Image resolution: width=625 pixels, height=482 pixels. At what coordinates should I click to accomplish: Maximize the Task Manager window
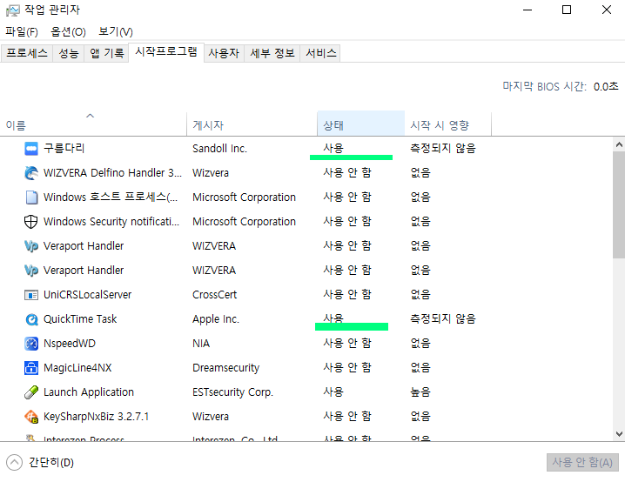(567, 10)
